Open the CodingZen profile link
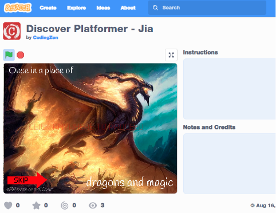Image resolution: width=276 pixels, height=213 pixels. [45, 38]
